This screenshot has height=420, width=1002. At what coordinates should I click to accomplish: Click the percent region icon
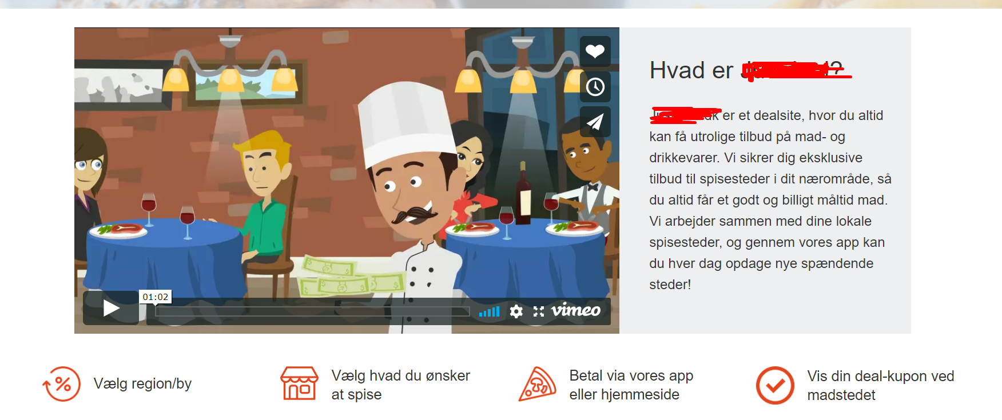(x=62, y=384)
